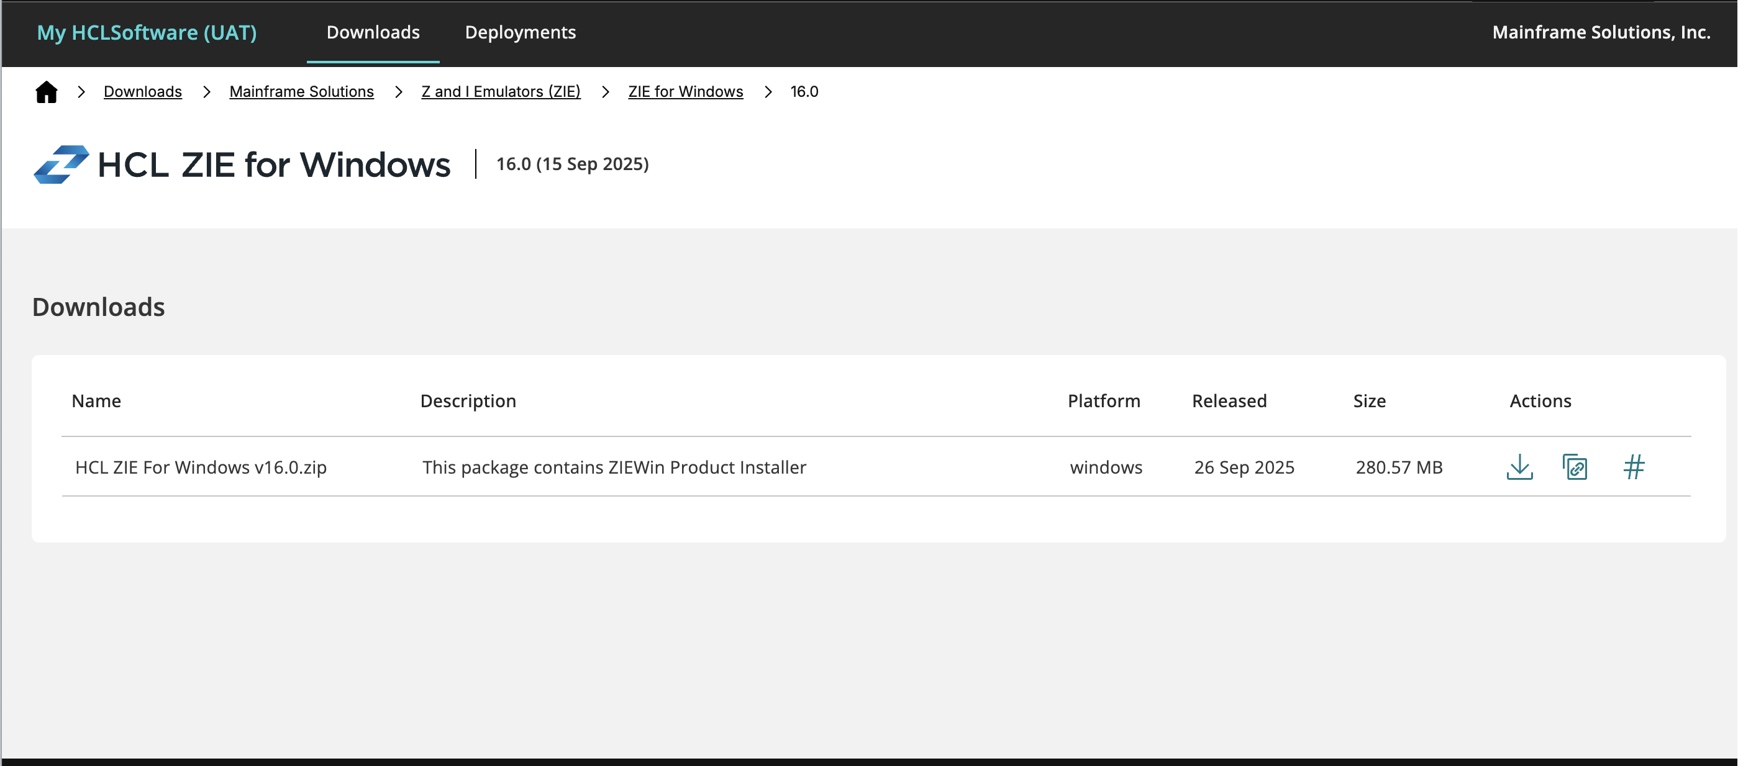This screenshot has width=1738, height=766.
Task: Select the HCL ZIE For Windows v16.0.zip filename
Action: (201, 467)
